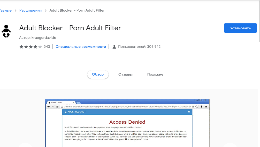The height and width of the screenshot is (147, 260).
Task: Click the ADULT BLOCKER header label in preview
Action: tap(77, 112)
